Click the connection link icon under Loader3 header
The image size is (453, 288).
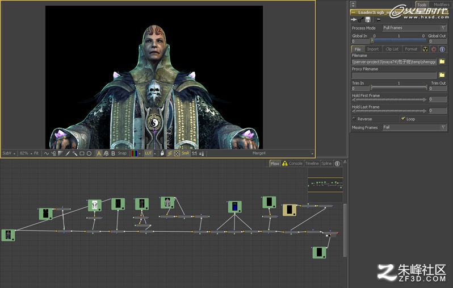tap(360, 20)
